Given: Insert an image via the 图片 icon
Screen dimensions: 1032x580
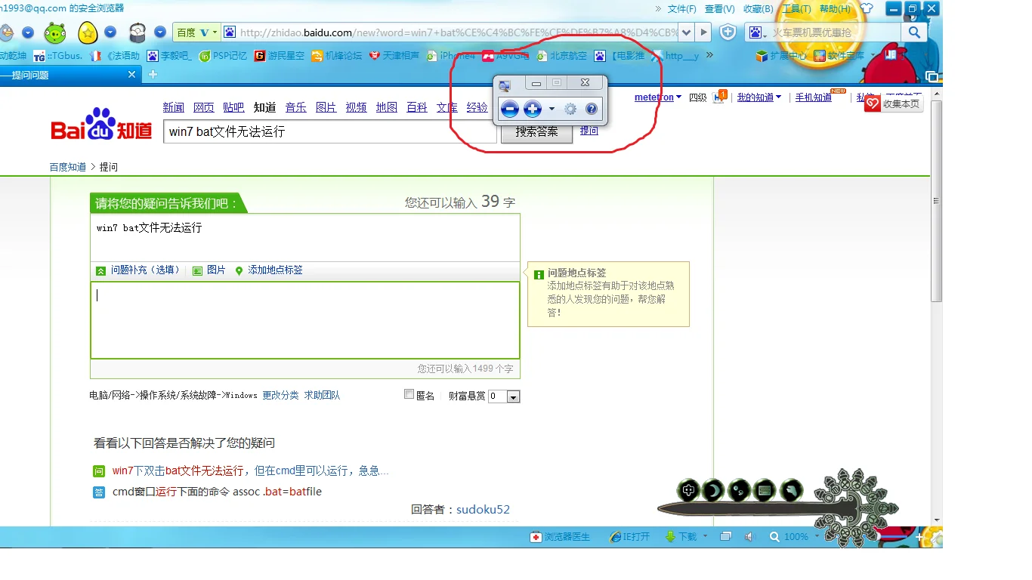Looking at the screenshot, I should 198,270.
